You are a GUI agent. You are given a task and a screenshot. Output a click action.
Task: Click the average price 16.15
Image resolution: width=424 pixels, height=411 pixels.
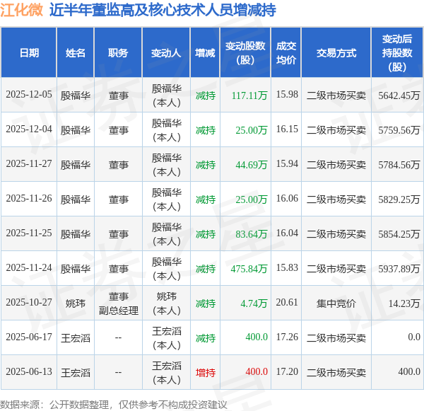tap(287, 129)
